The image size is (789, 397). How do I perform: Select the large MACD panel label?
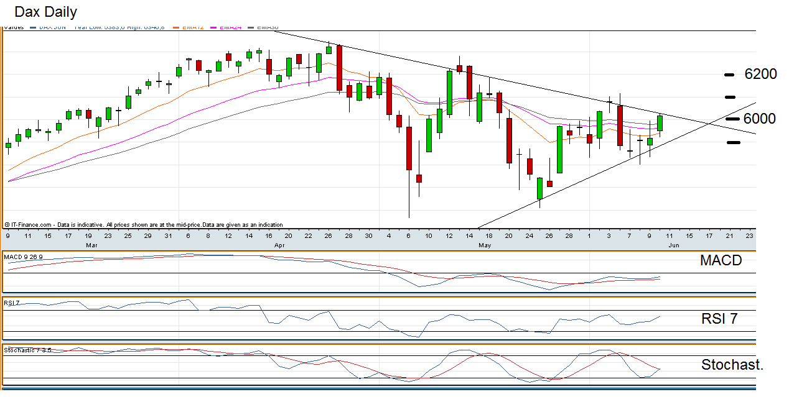click(x=721, y=261)
